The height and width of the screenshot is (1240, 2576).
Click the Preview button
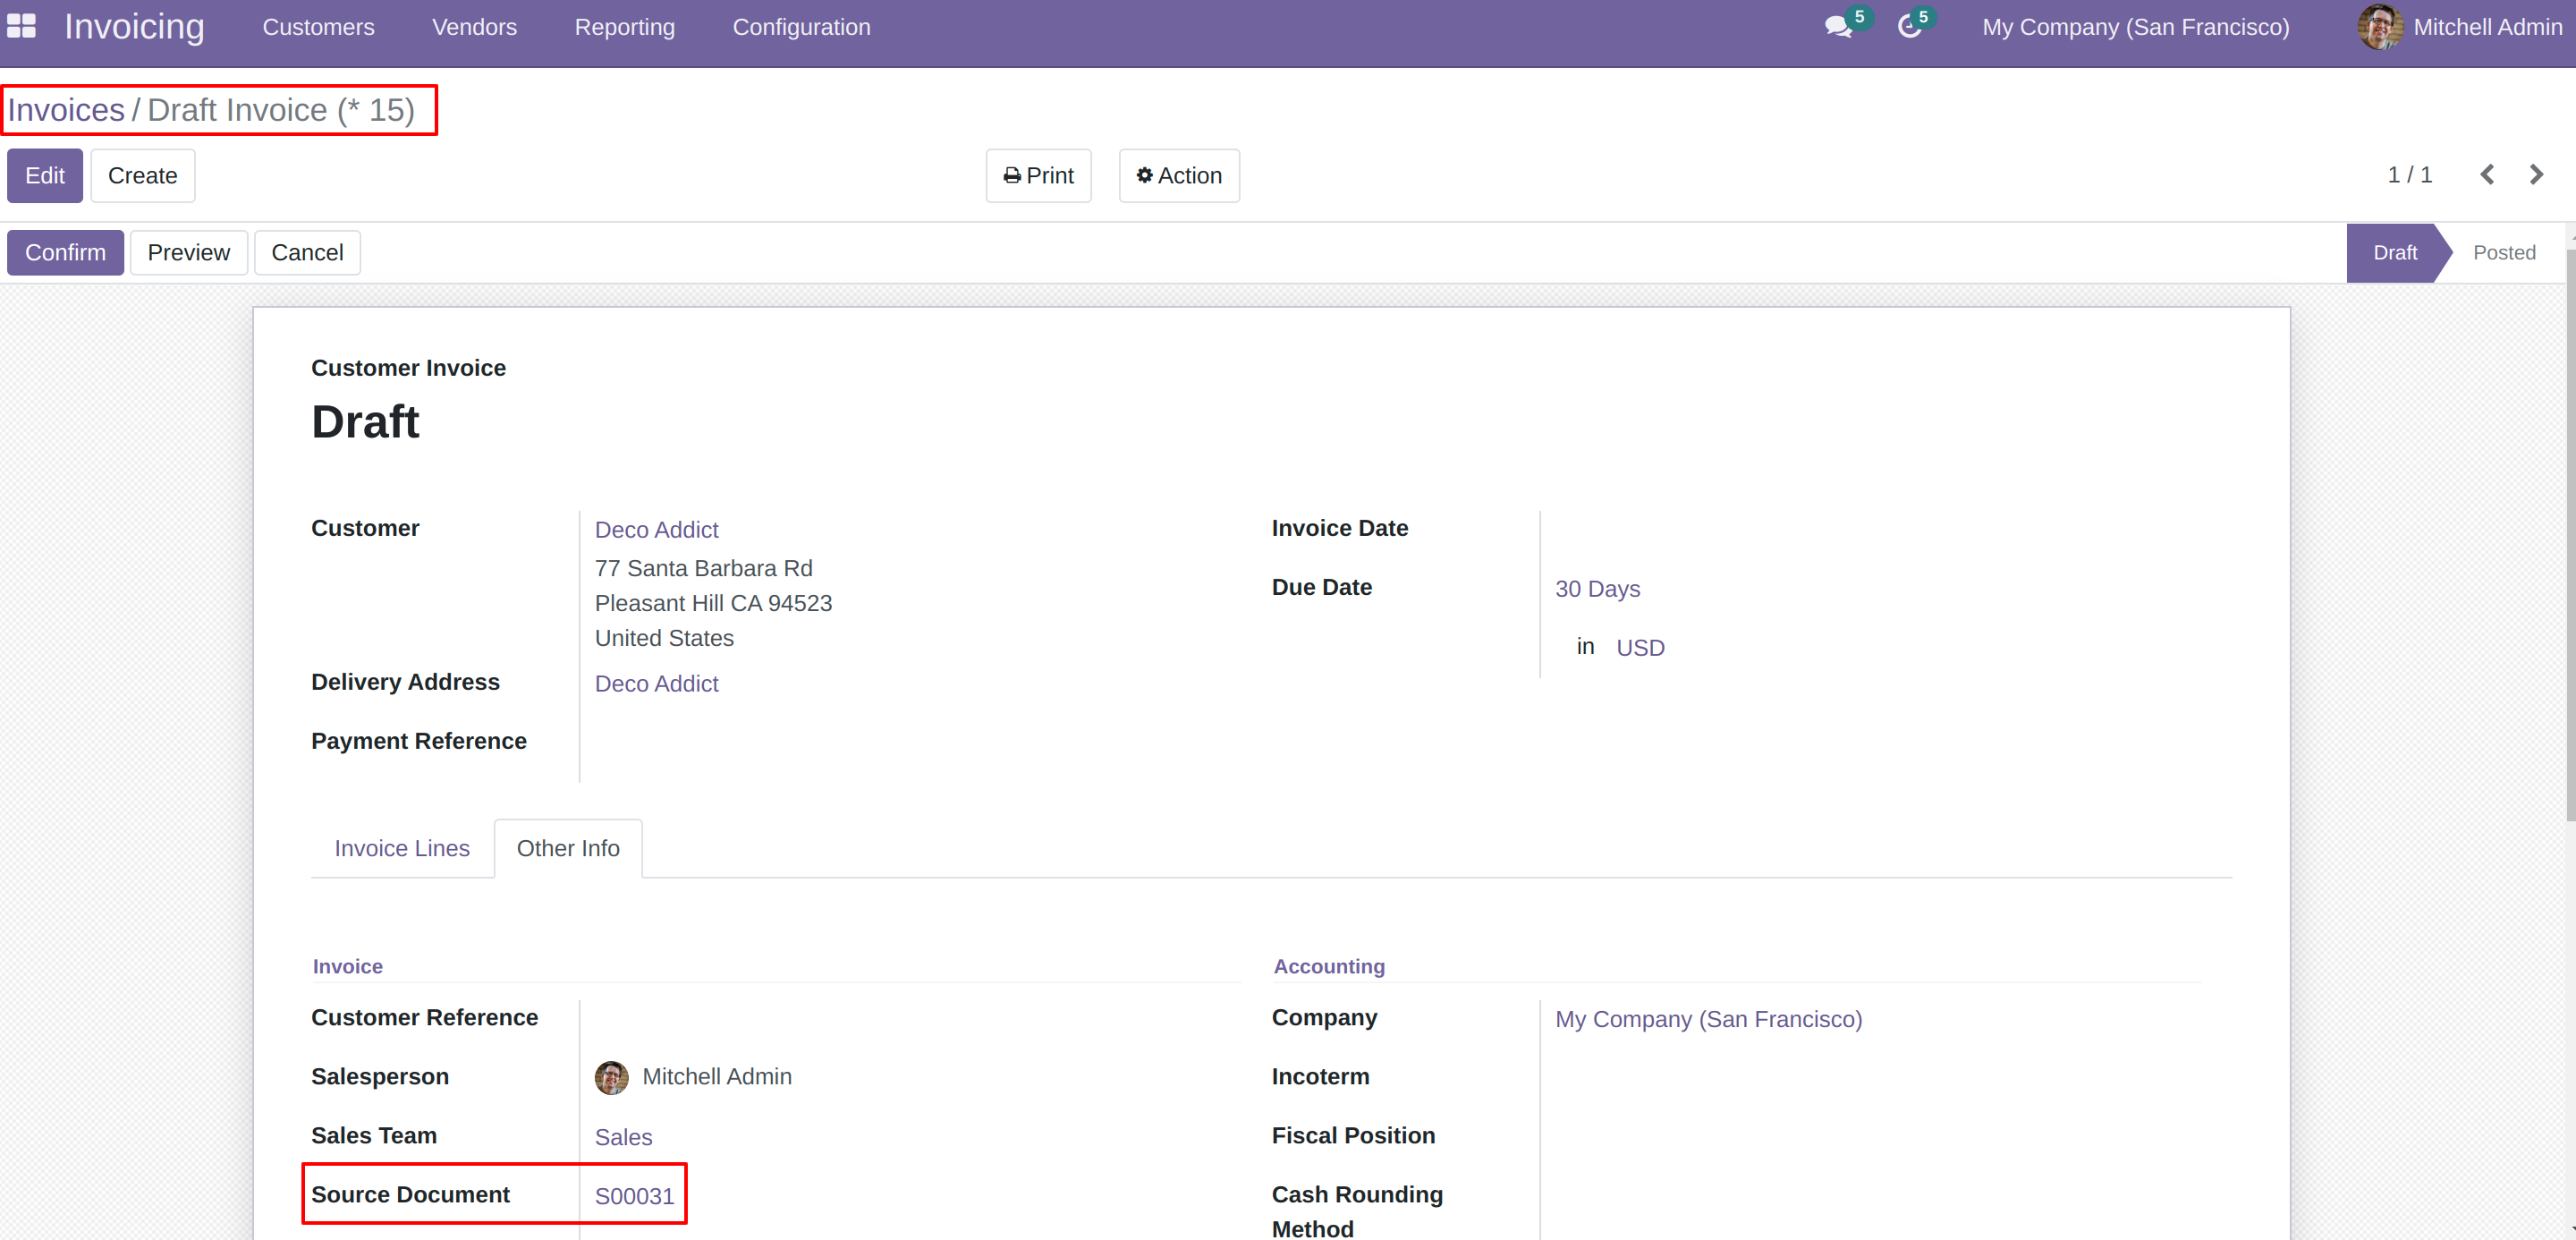coord(188,253)
